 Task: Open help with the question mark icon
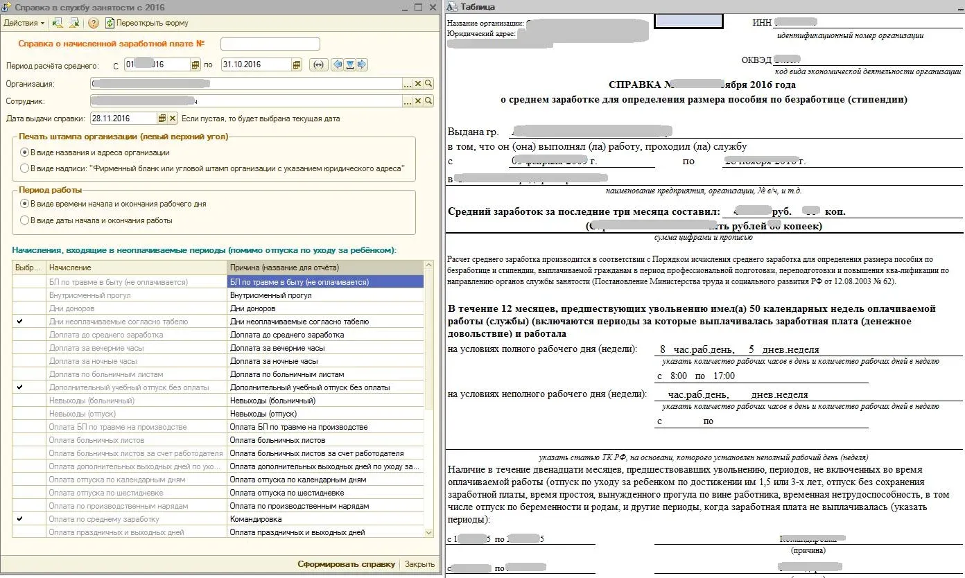tap(94, 23)
